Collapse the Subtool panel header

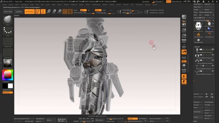(197, 47)
